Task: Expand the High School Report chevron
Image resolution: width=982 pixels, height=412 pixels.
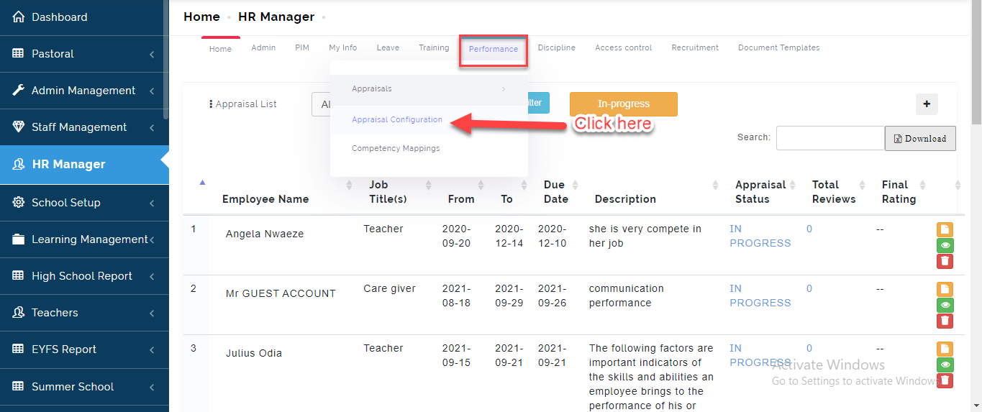Action: click(152, 277)
